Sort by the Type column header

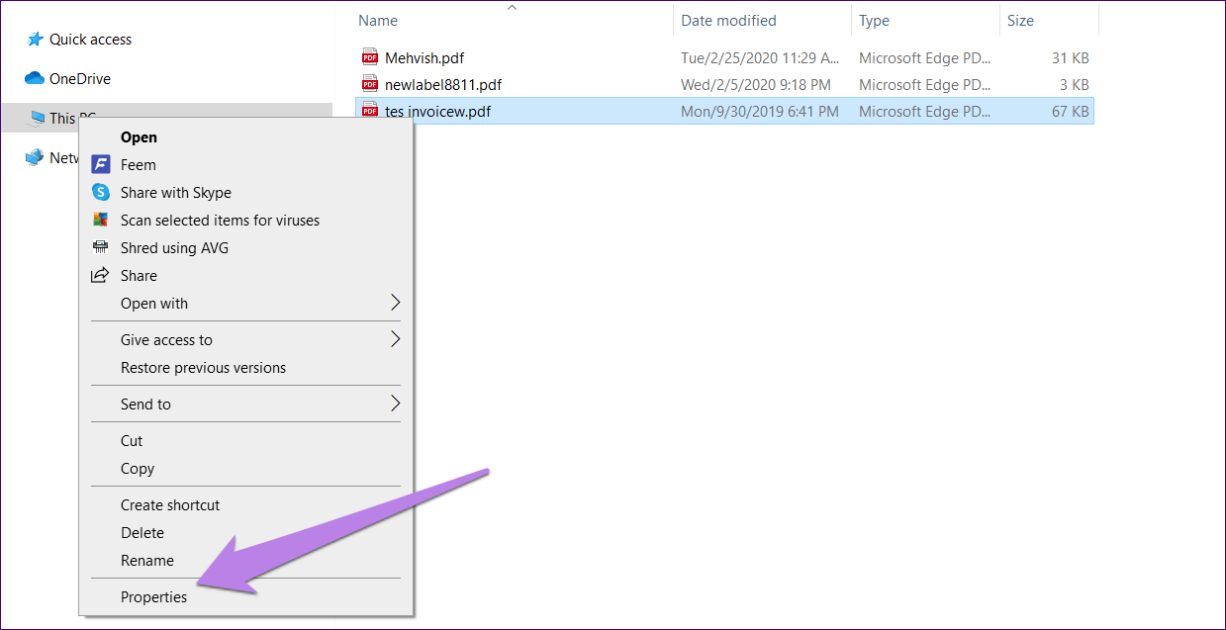coord(874,21)
